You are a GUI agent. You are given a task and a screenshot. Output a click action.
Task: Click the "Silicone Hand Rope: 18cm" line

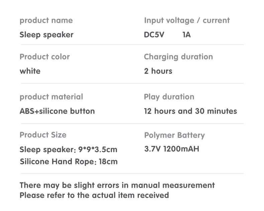(69, 162)
